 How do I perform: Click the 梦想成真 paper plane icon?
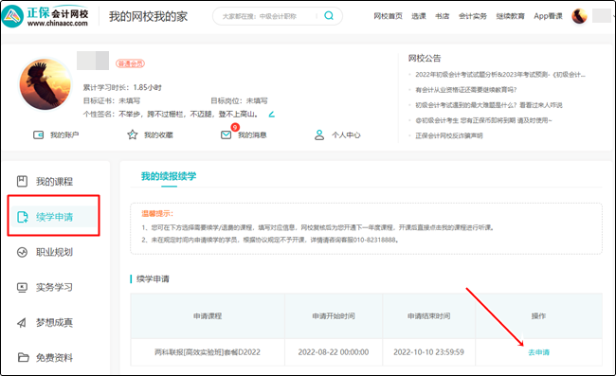pos(22,323)
